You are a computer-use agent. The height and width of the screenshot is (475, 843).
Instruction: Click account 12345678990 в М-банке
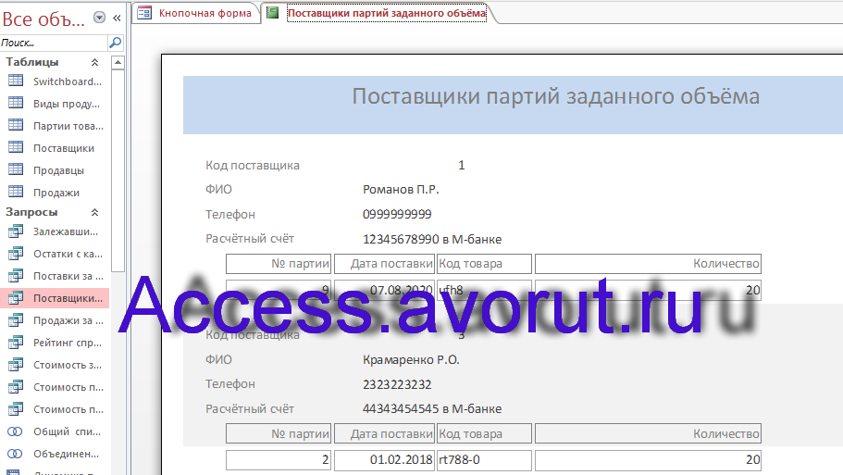(x=432, y=239)
